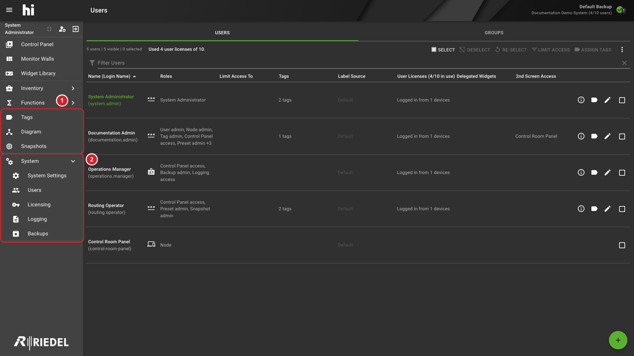Edit the System Administrator user
The height and width of the screenshot is (356, 634).
[608, 100]
